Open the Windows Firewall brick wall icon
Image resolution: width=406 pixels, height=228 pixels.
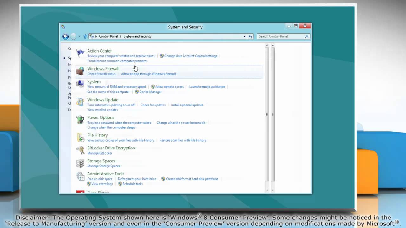(x=81, y=71)
